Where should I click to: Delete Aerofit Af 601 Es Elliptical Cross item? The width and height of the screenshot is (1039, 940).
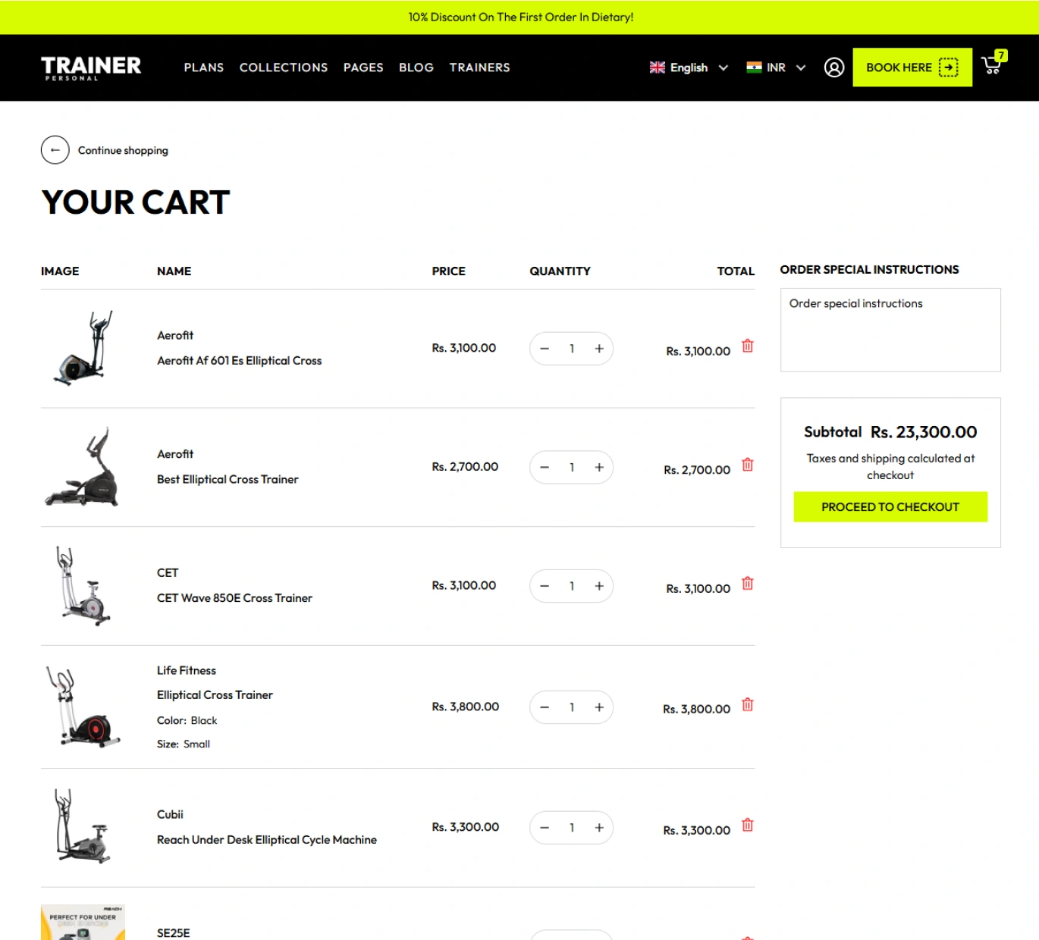(x=747, y=346)
